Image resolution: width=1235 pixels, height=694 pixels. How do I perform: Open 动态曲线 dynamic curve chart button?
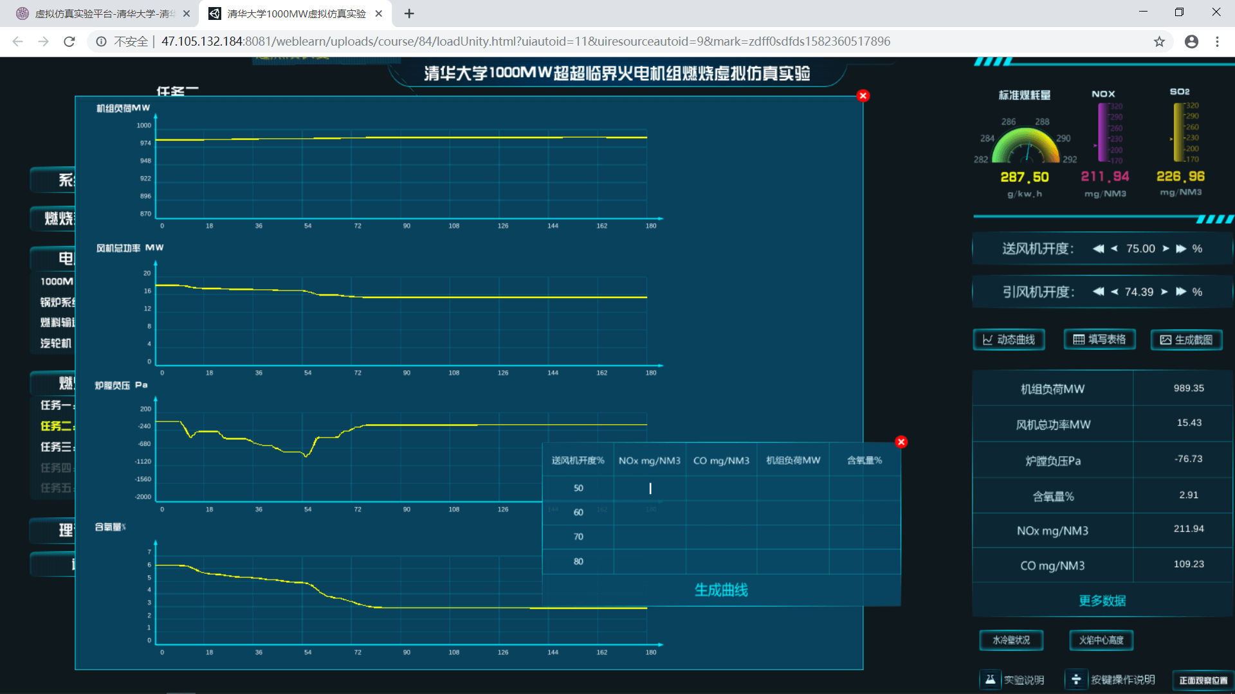point(1009,340)
